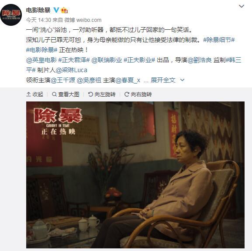Open the @劉浩良 director mention
This screenshot has height=251, width=252.
click(200, 60)
